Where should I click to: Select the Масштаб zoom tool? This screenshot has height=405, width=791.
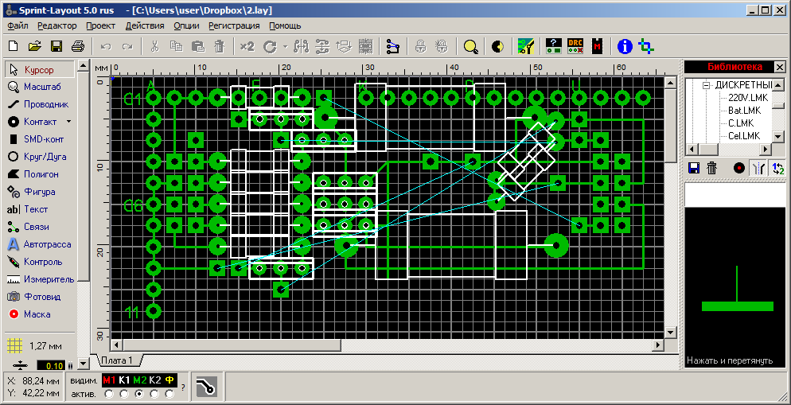point(39,87)
